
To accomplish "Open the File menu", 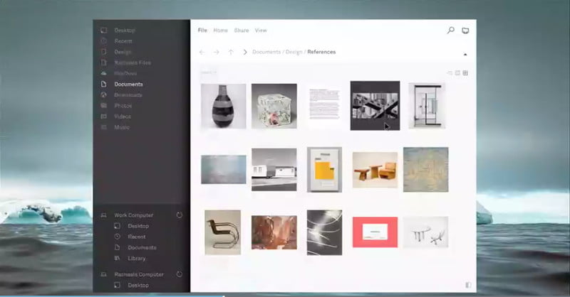I will pos(202,31).
